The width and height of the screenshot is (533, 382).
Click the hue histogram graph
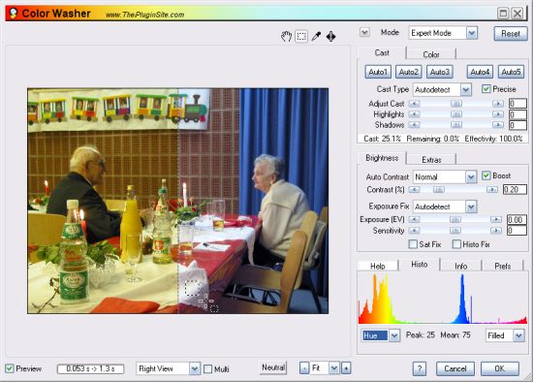[x=443, y=299]
